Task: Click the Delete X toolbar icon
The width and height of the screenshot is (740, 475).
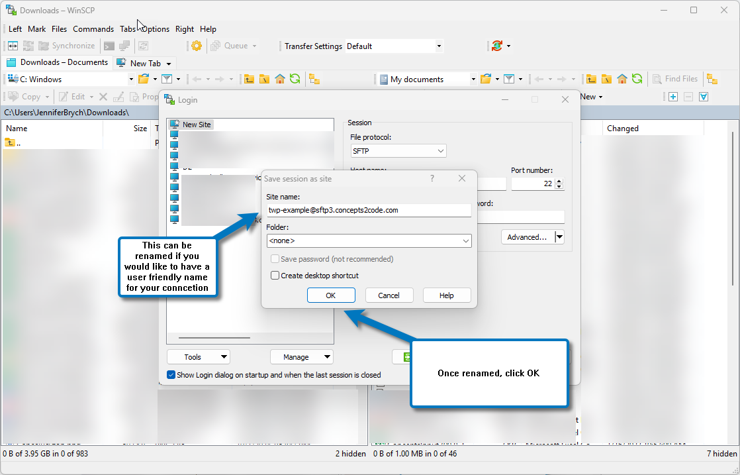Action: tap(103, 97)
